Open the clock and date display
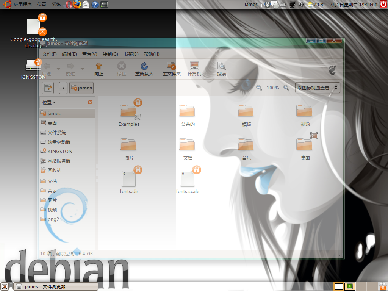This screenshot has height=291, width=388. click(354, 5)
